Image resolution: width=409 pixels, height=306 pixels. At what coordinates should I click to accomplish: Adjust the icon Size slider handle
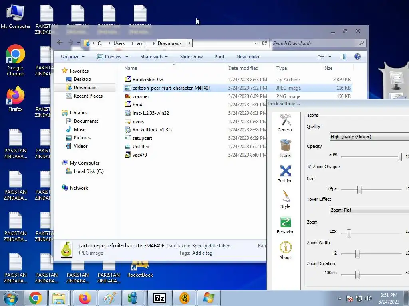[x=359, y=190]
